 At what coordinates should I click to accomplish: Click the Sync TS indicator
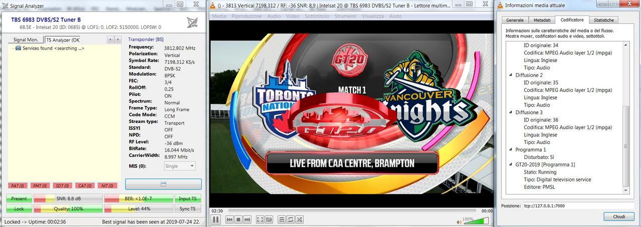click(x=188, y=208)
